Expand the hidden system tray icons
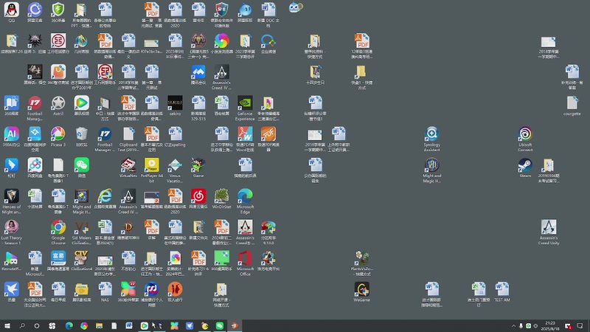Screen dimensions: 590x332 (x=513, y=326)
